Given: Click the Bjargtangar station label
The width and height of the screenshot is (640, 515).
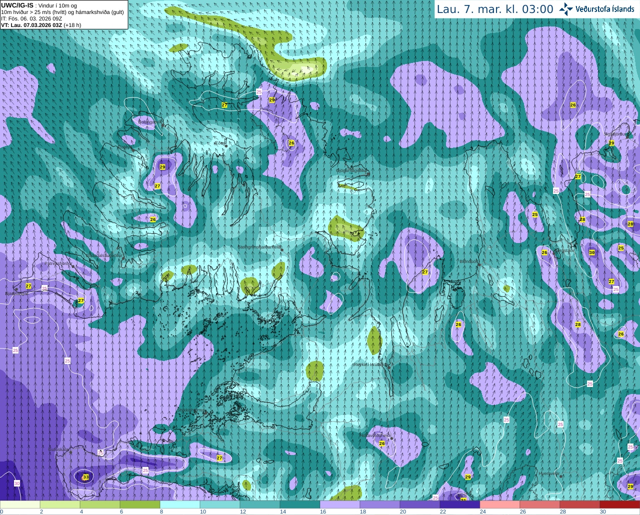Looking at the screenshot, I should 16,293.
